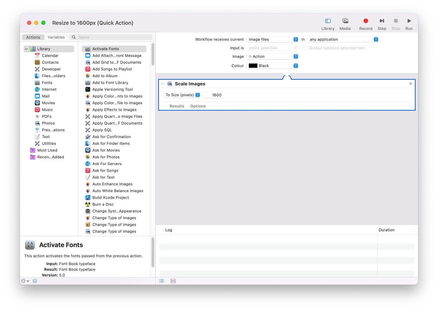The image size is (438, 311).
Task: Select Presentations category in Library
Action: (x=53, y=130)
